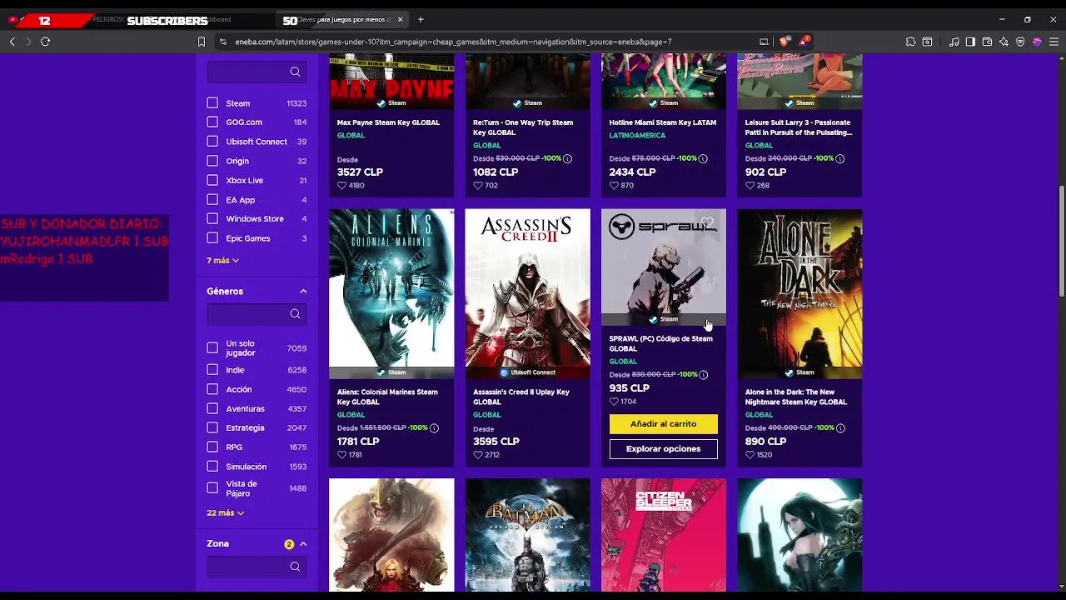The image size is (1066, 600).
Task: Open Brave Playlist music note icon
Action: tap(954, 42)
